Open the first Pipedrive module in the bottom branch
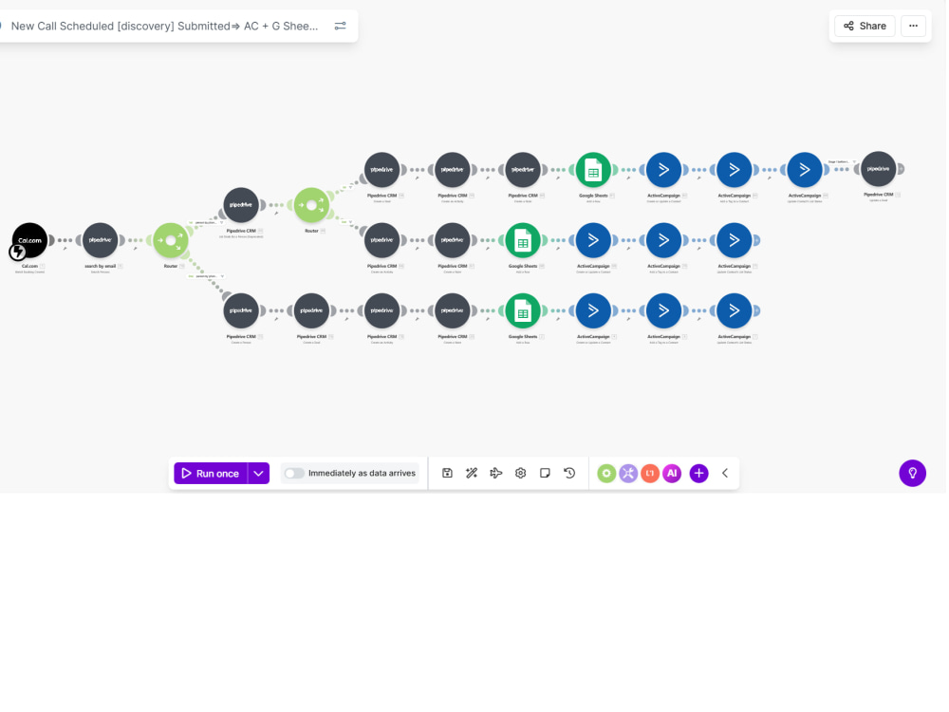 (x=241, y=310)
